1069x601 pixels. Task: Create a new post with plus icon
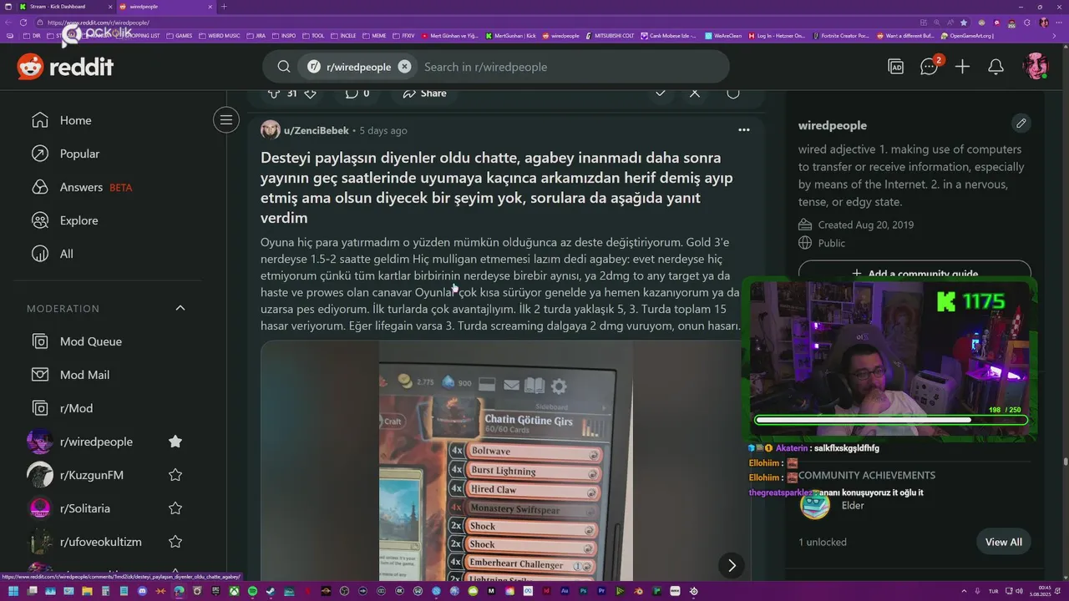[x=962, y=67]
